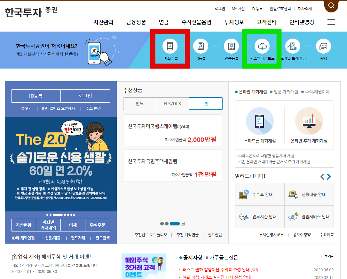The width and height of the screenshot is (347, 279).
Task: Click the 투자설명서교부 link
Action: click(x=271, y=235)
